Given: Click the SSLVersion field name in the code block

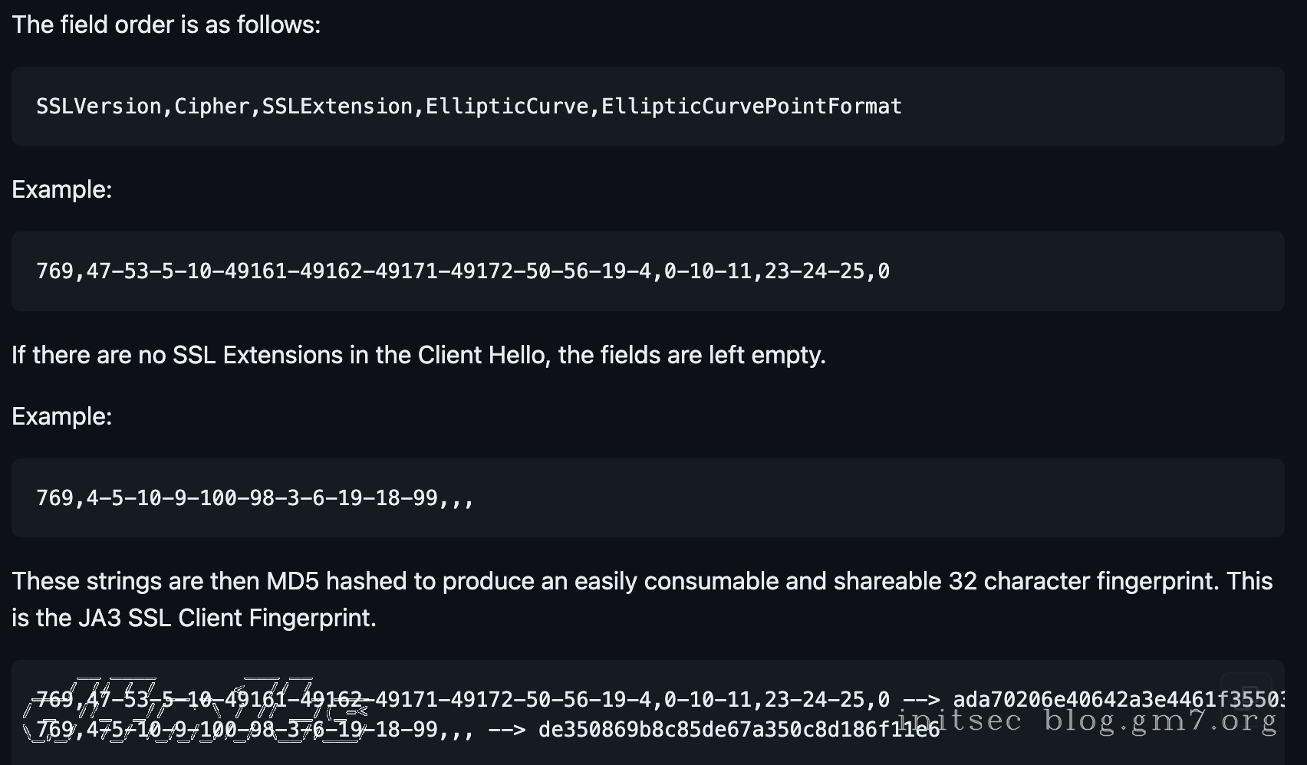Looking at the screenshot, I should pos(98,107).
